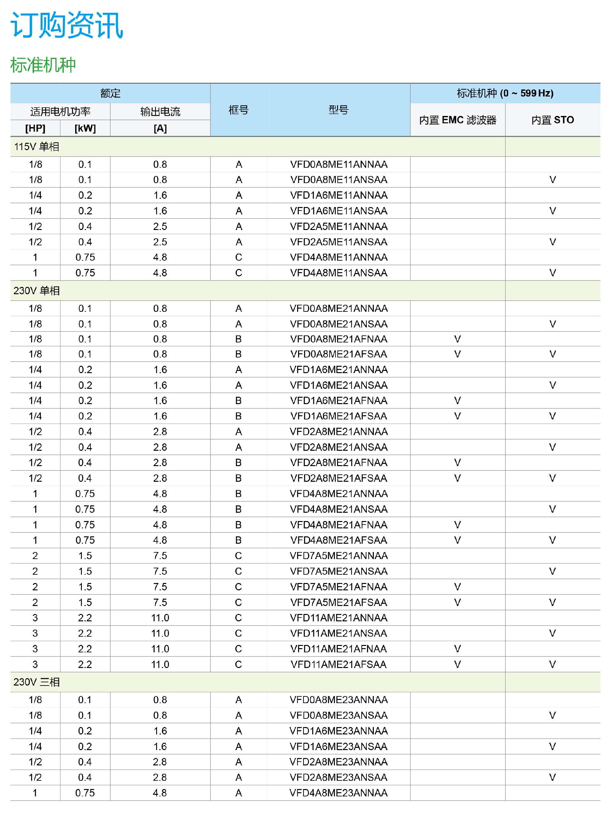Click the 230V 单相 group row

[x=36, y=291]
